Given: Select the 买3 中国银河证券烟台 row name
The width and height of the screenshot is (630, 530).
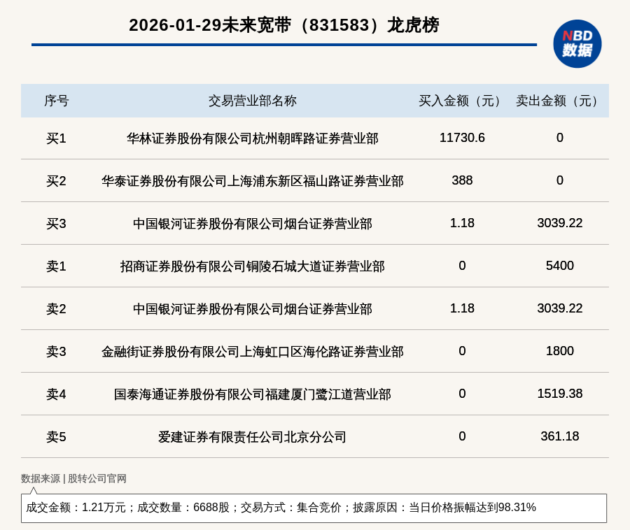Looking at the screenshot, I should point(252,224).
